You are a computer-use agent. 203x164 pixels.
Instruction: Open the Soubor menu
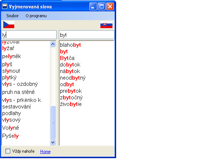click(12, 16)
